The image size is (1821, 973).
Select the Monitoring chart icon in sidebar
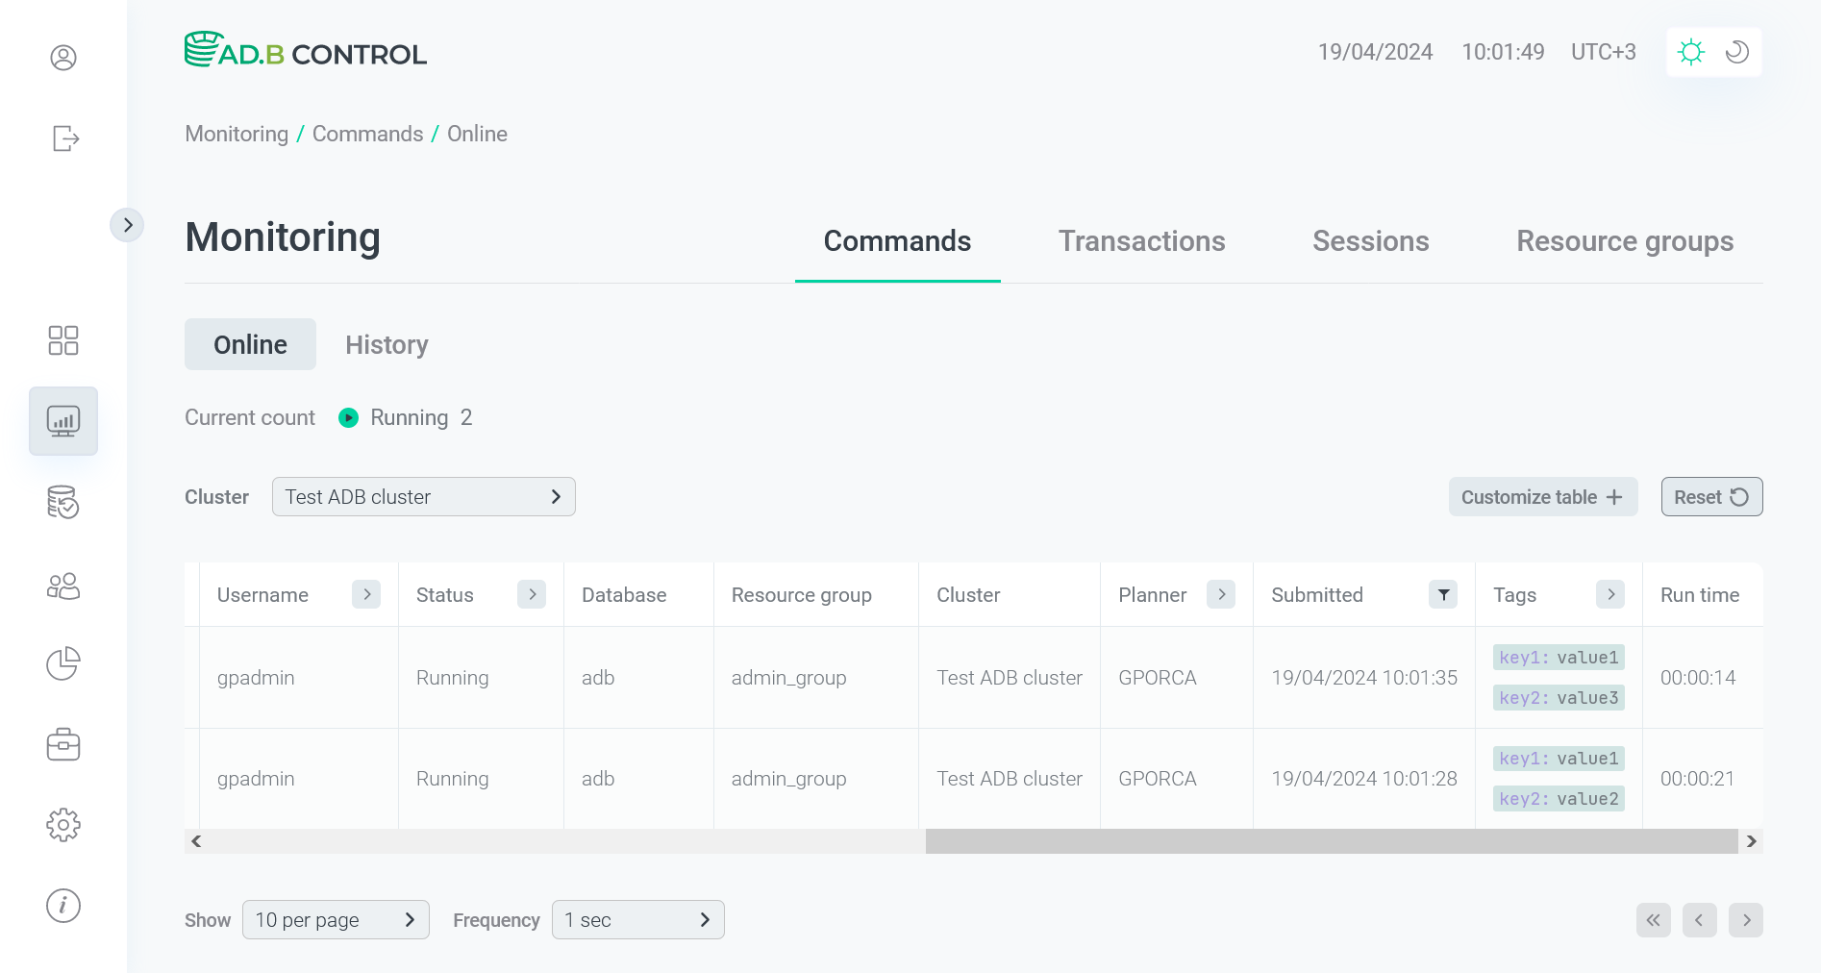[63, 421]
